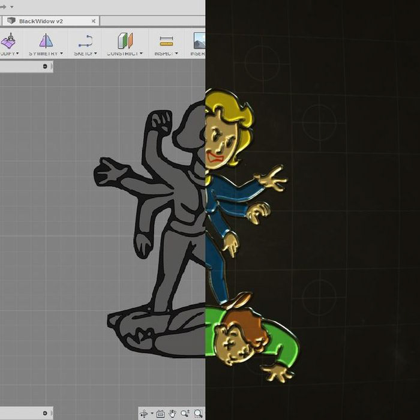Open the Orbit type dropdown arrow
Image resolution: width=420 pixels, height=420 pixels.
(152, 413)
